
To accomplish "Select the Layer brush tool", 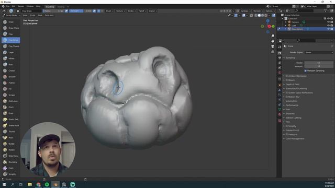I will point(10,52).
